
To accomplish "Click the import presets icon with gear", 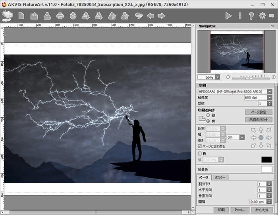I will (x=86, y=16).
